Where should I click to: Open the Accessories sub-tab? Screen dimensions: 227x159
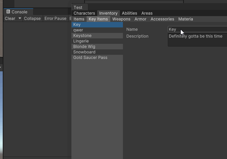[x=162, y=19]
